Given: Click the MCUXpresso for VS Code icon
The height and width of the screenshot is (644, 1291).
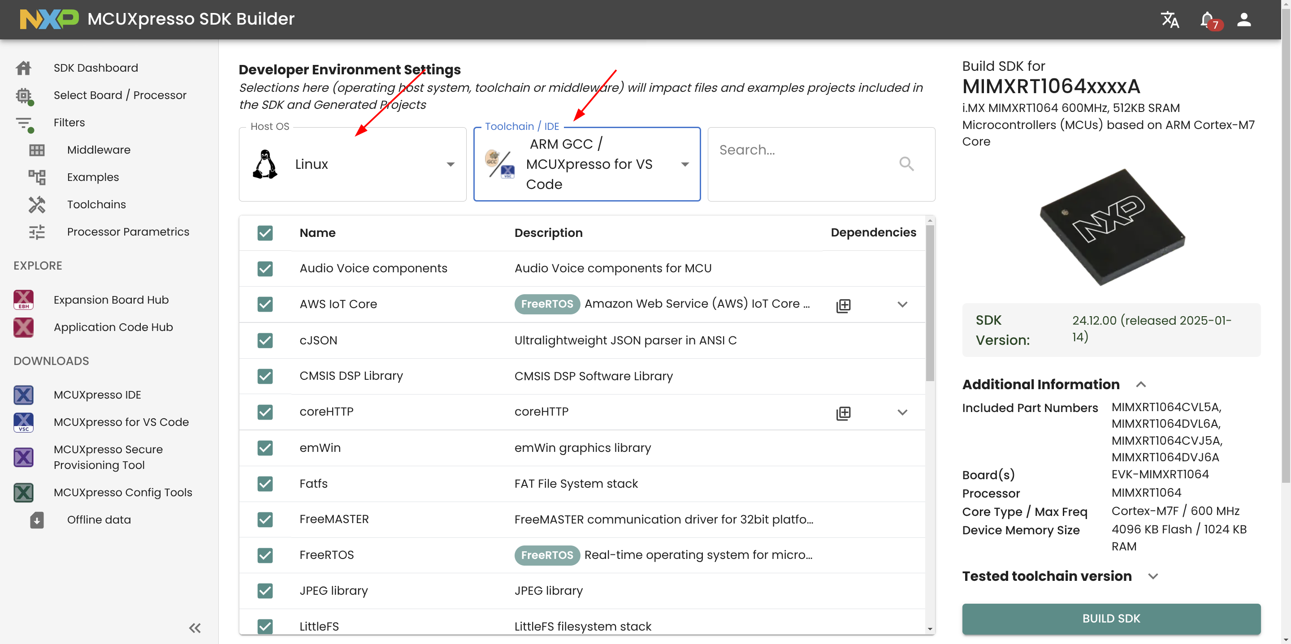Looking at the screenshot, I should point(24,422).
